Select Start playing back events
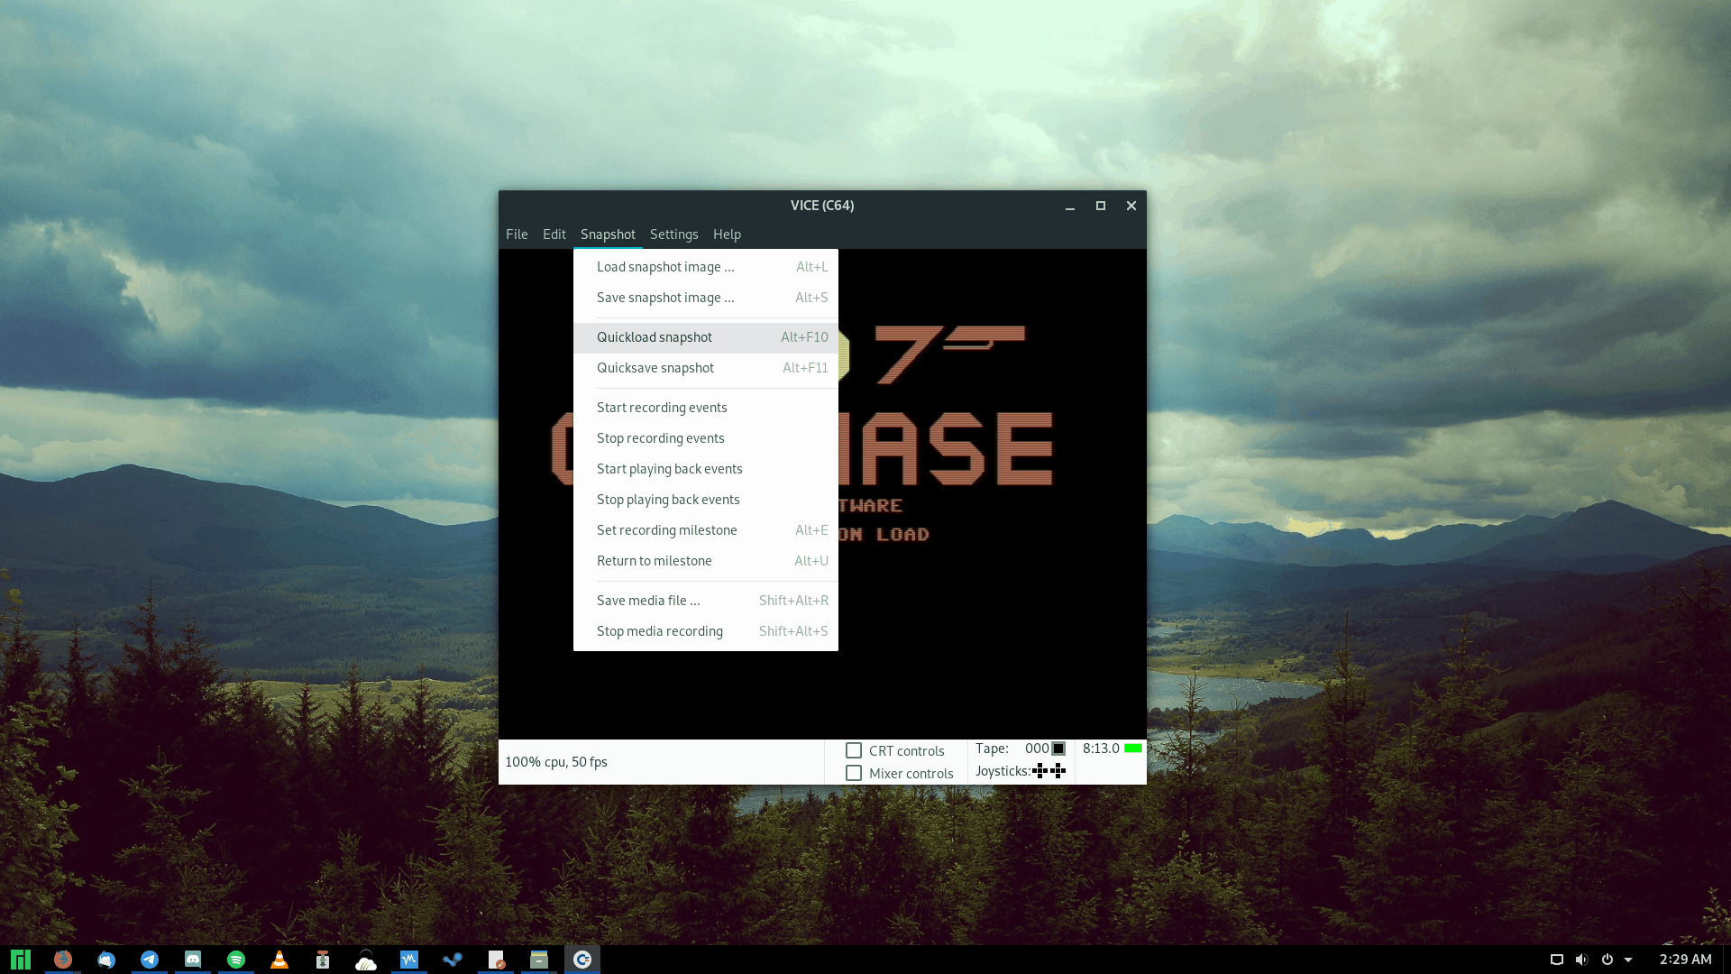The width and height of the screenshot is (1731, 974). point(706,469)
